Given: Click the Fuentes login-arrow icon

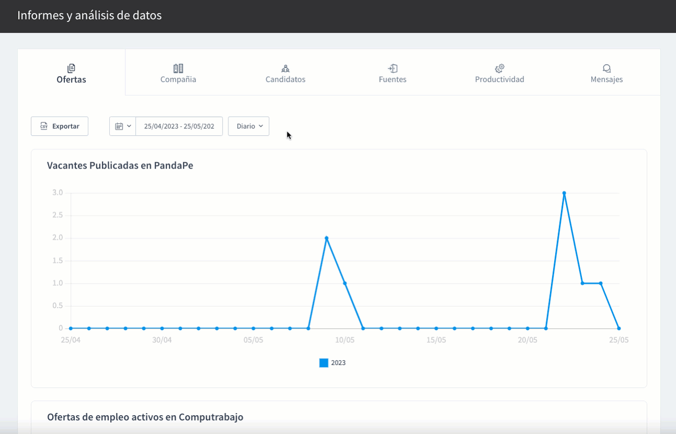Looking at the screenshot, I should click(x=393, y=68).
